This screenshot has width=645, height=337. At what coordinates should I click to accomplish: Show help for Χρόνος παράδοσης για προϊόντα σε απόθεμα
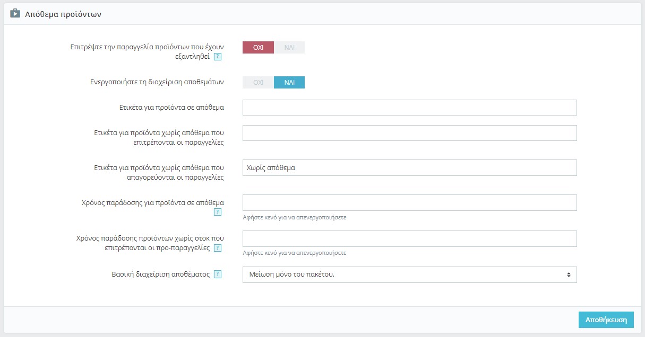point(218,212)
